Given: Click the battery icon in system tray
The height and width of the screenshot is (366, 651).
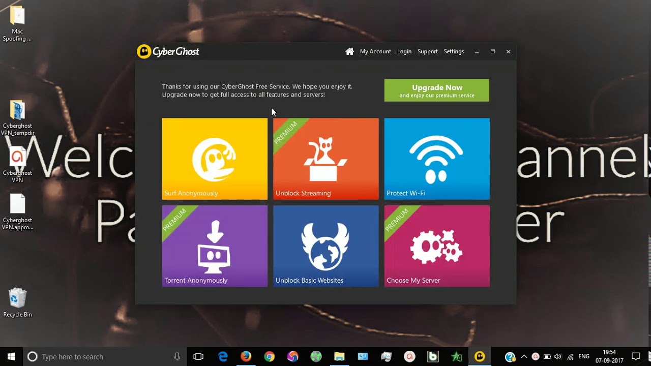Looking at the screenshot, I should click(x=547, y=356).
